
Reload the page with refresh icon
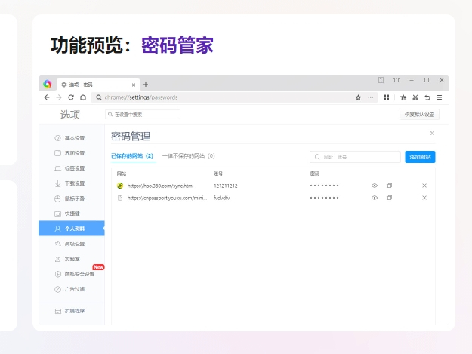pos(71,97)
